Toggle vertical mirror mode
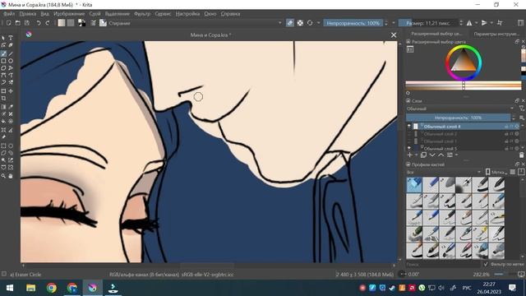 (x=484, y=23)
